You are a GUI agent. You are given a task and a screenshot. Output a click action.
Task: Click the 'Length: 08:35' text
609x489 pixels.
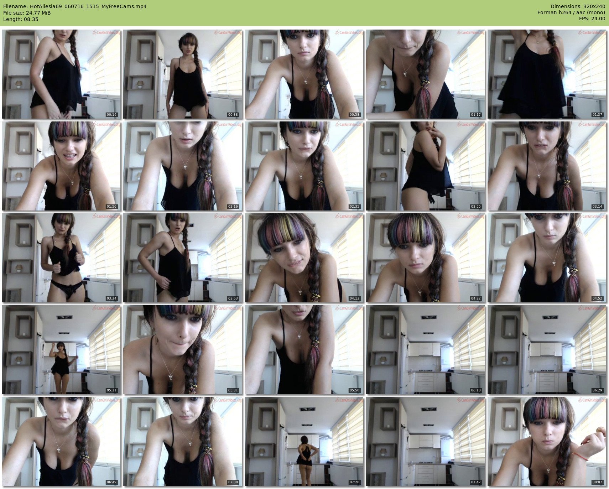pos(21,19)
